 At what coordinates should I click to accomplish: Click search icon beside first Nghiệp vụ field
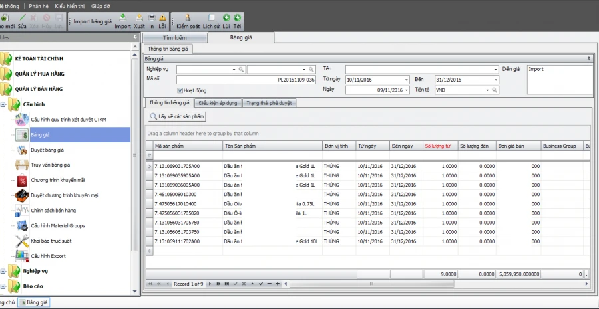[x=241, y=69]
